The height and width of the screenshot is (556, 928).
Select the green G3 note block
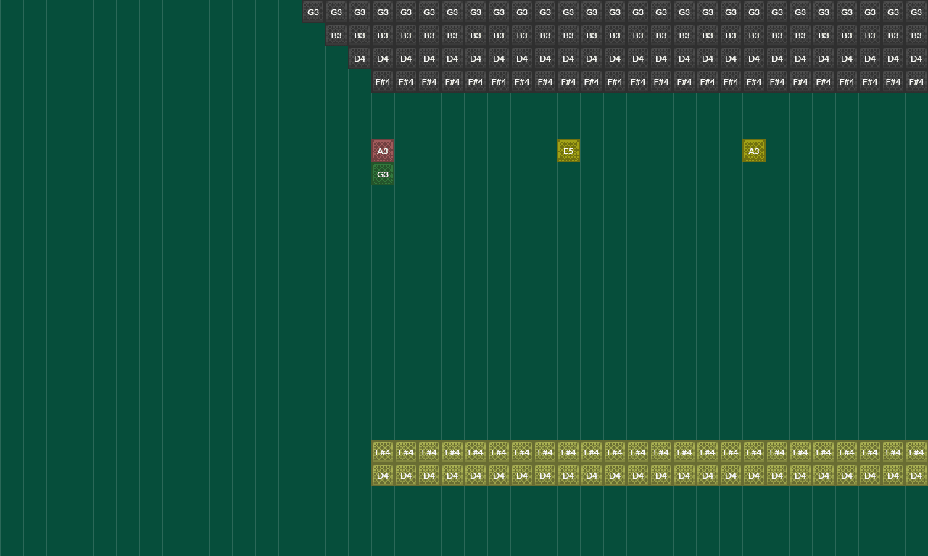coord(383,174)
